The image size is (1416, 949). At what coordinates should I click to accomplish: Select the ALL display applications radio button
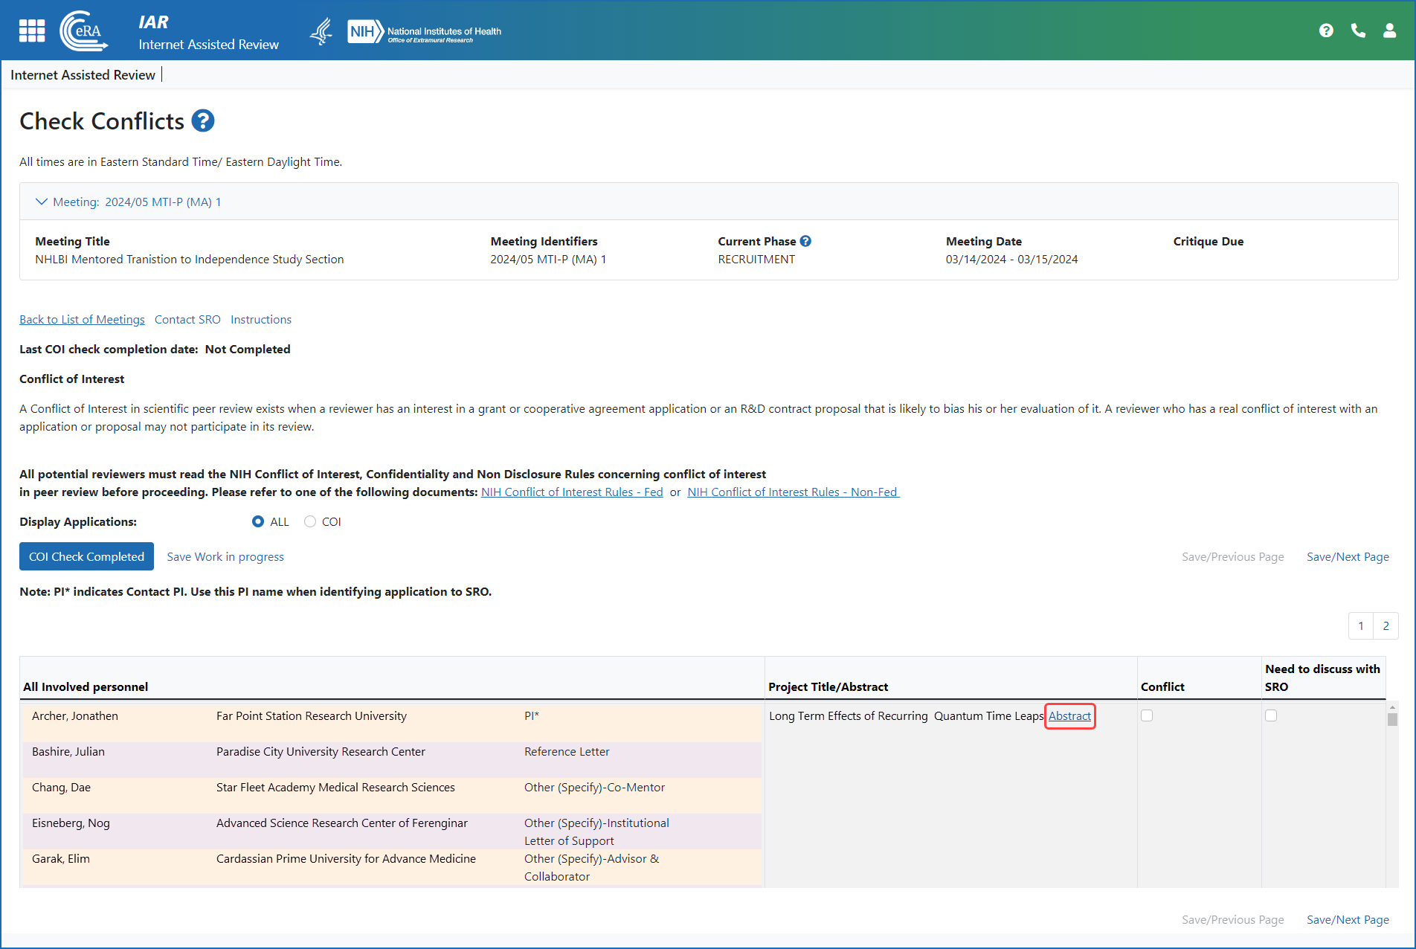(258, 522)
